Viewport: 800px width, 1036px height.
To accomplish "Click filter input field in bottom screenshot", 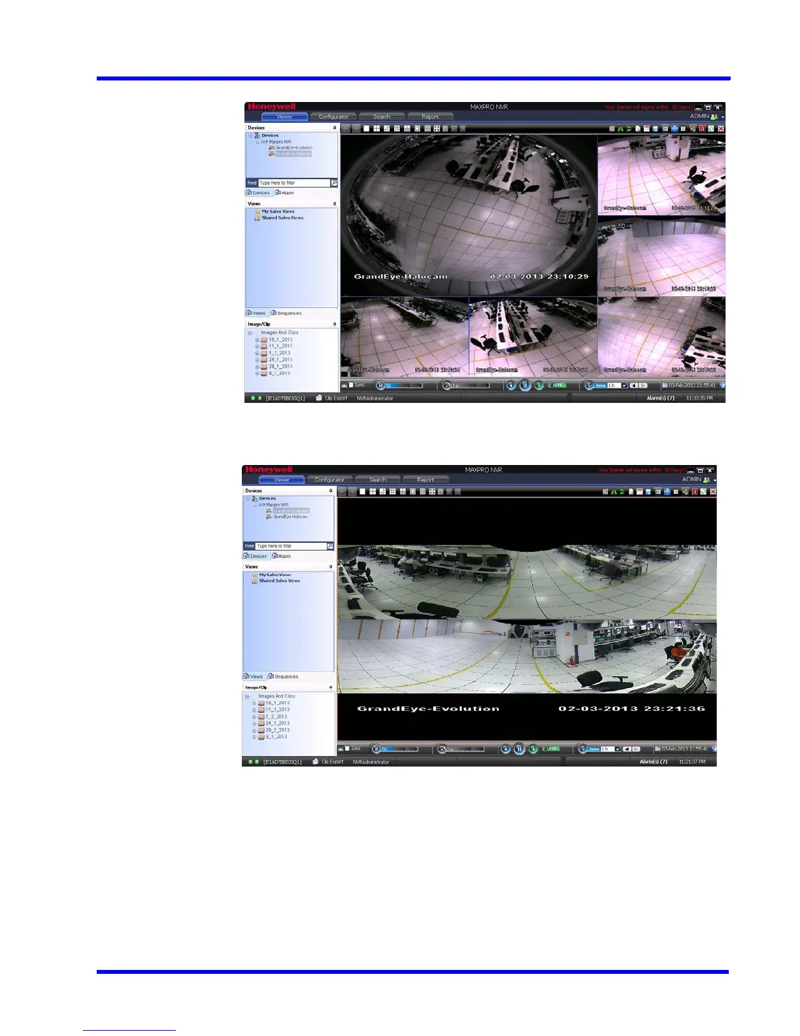I will click(291, 546).
